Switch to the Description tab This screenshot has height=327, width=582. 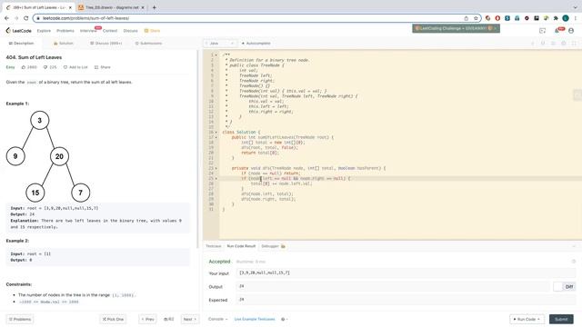tap(21, 44)
